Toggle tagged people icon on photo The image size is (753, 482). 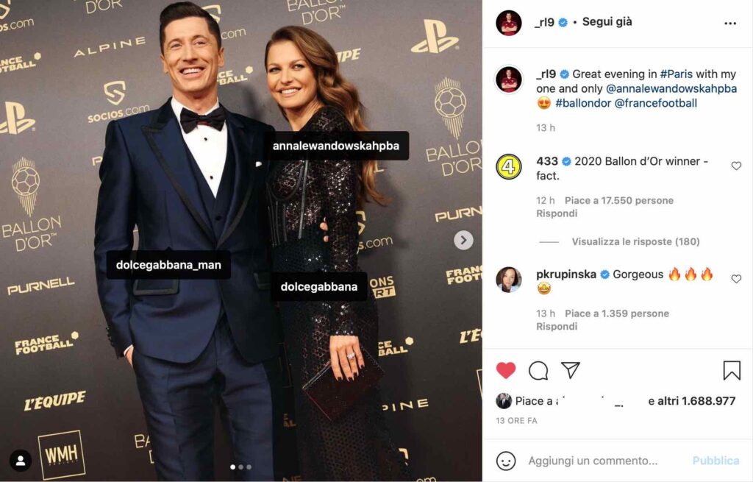20,461
